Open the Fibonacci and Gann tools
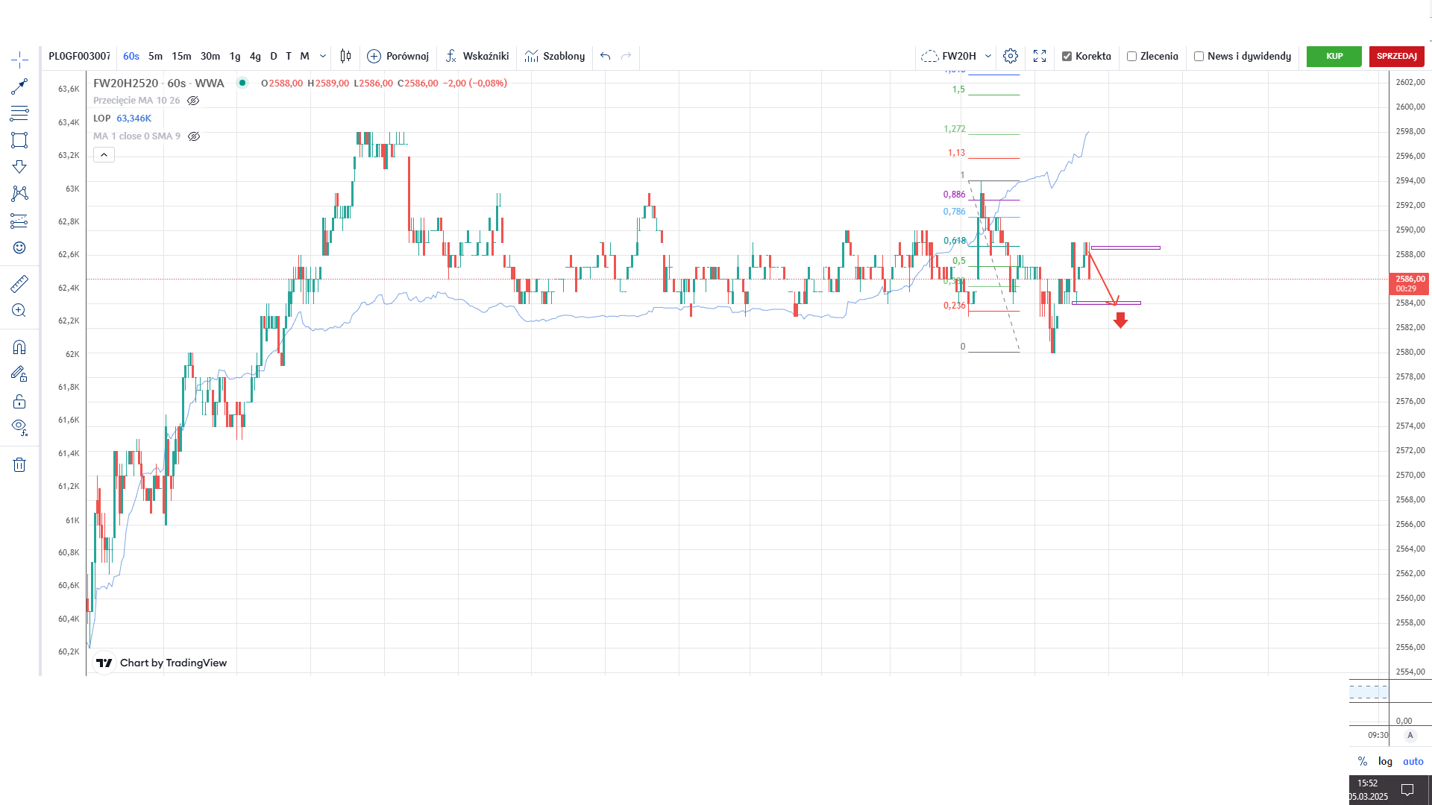1432x805 pixels. [19, 113]
